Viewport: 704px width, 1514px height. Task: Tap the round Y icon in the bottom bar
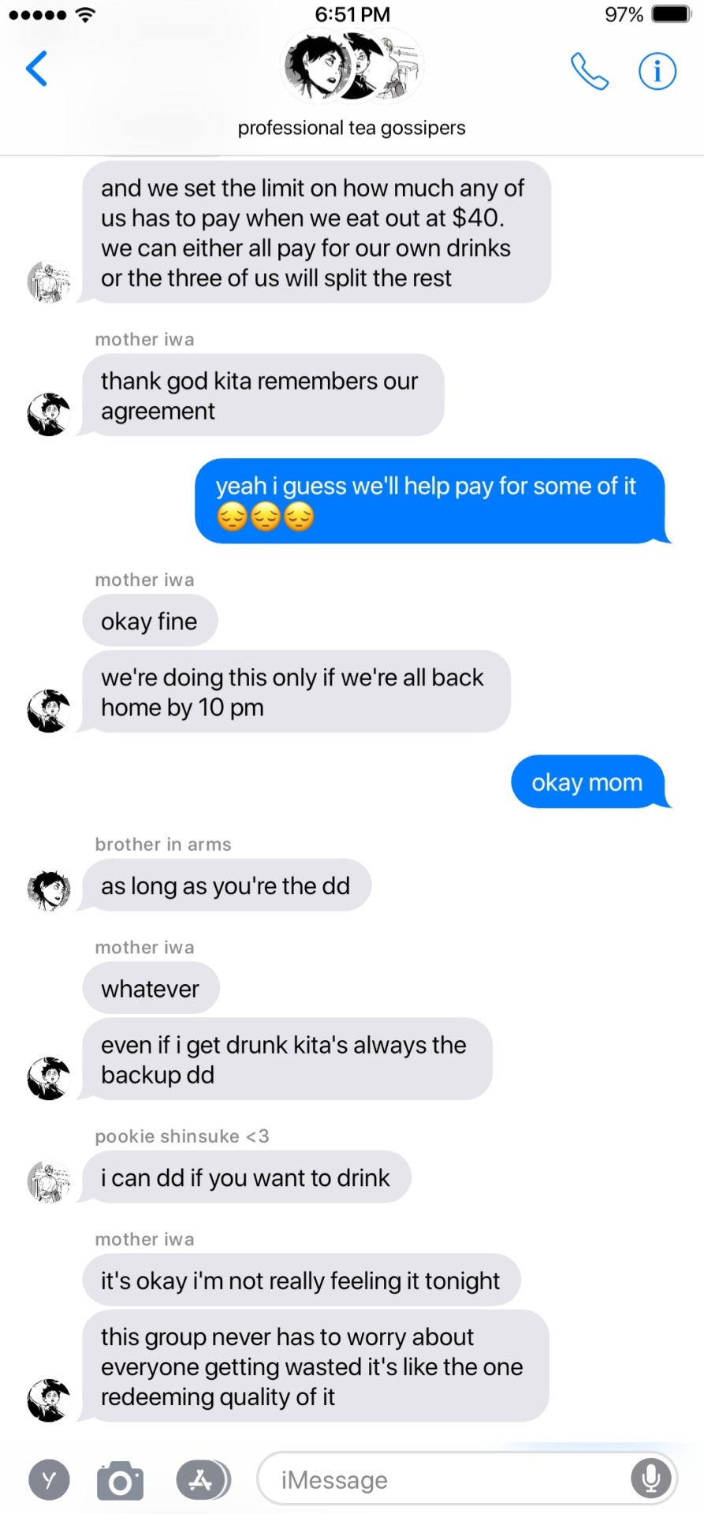49,1480
